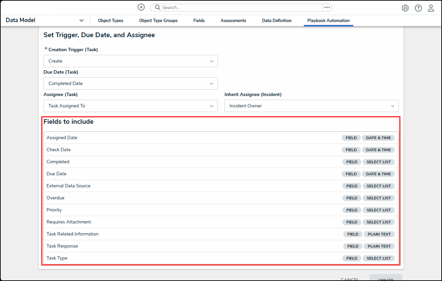
Task: Choose the Task Type row
Action: pos(221,258)
